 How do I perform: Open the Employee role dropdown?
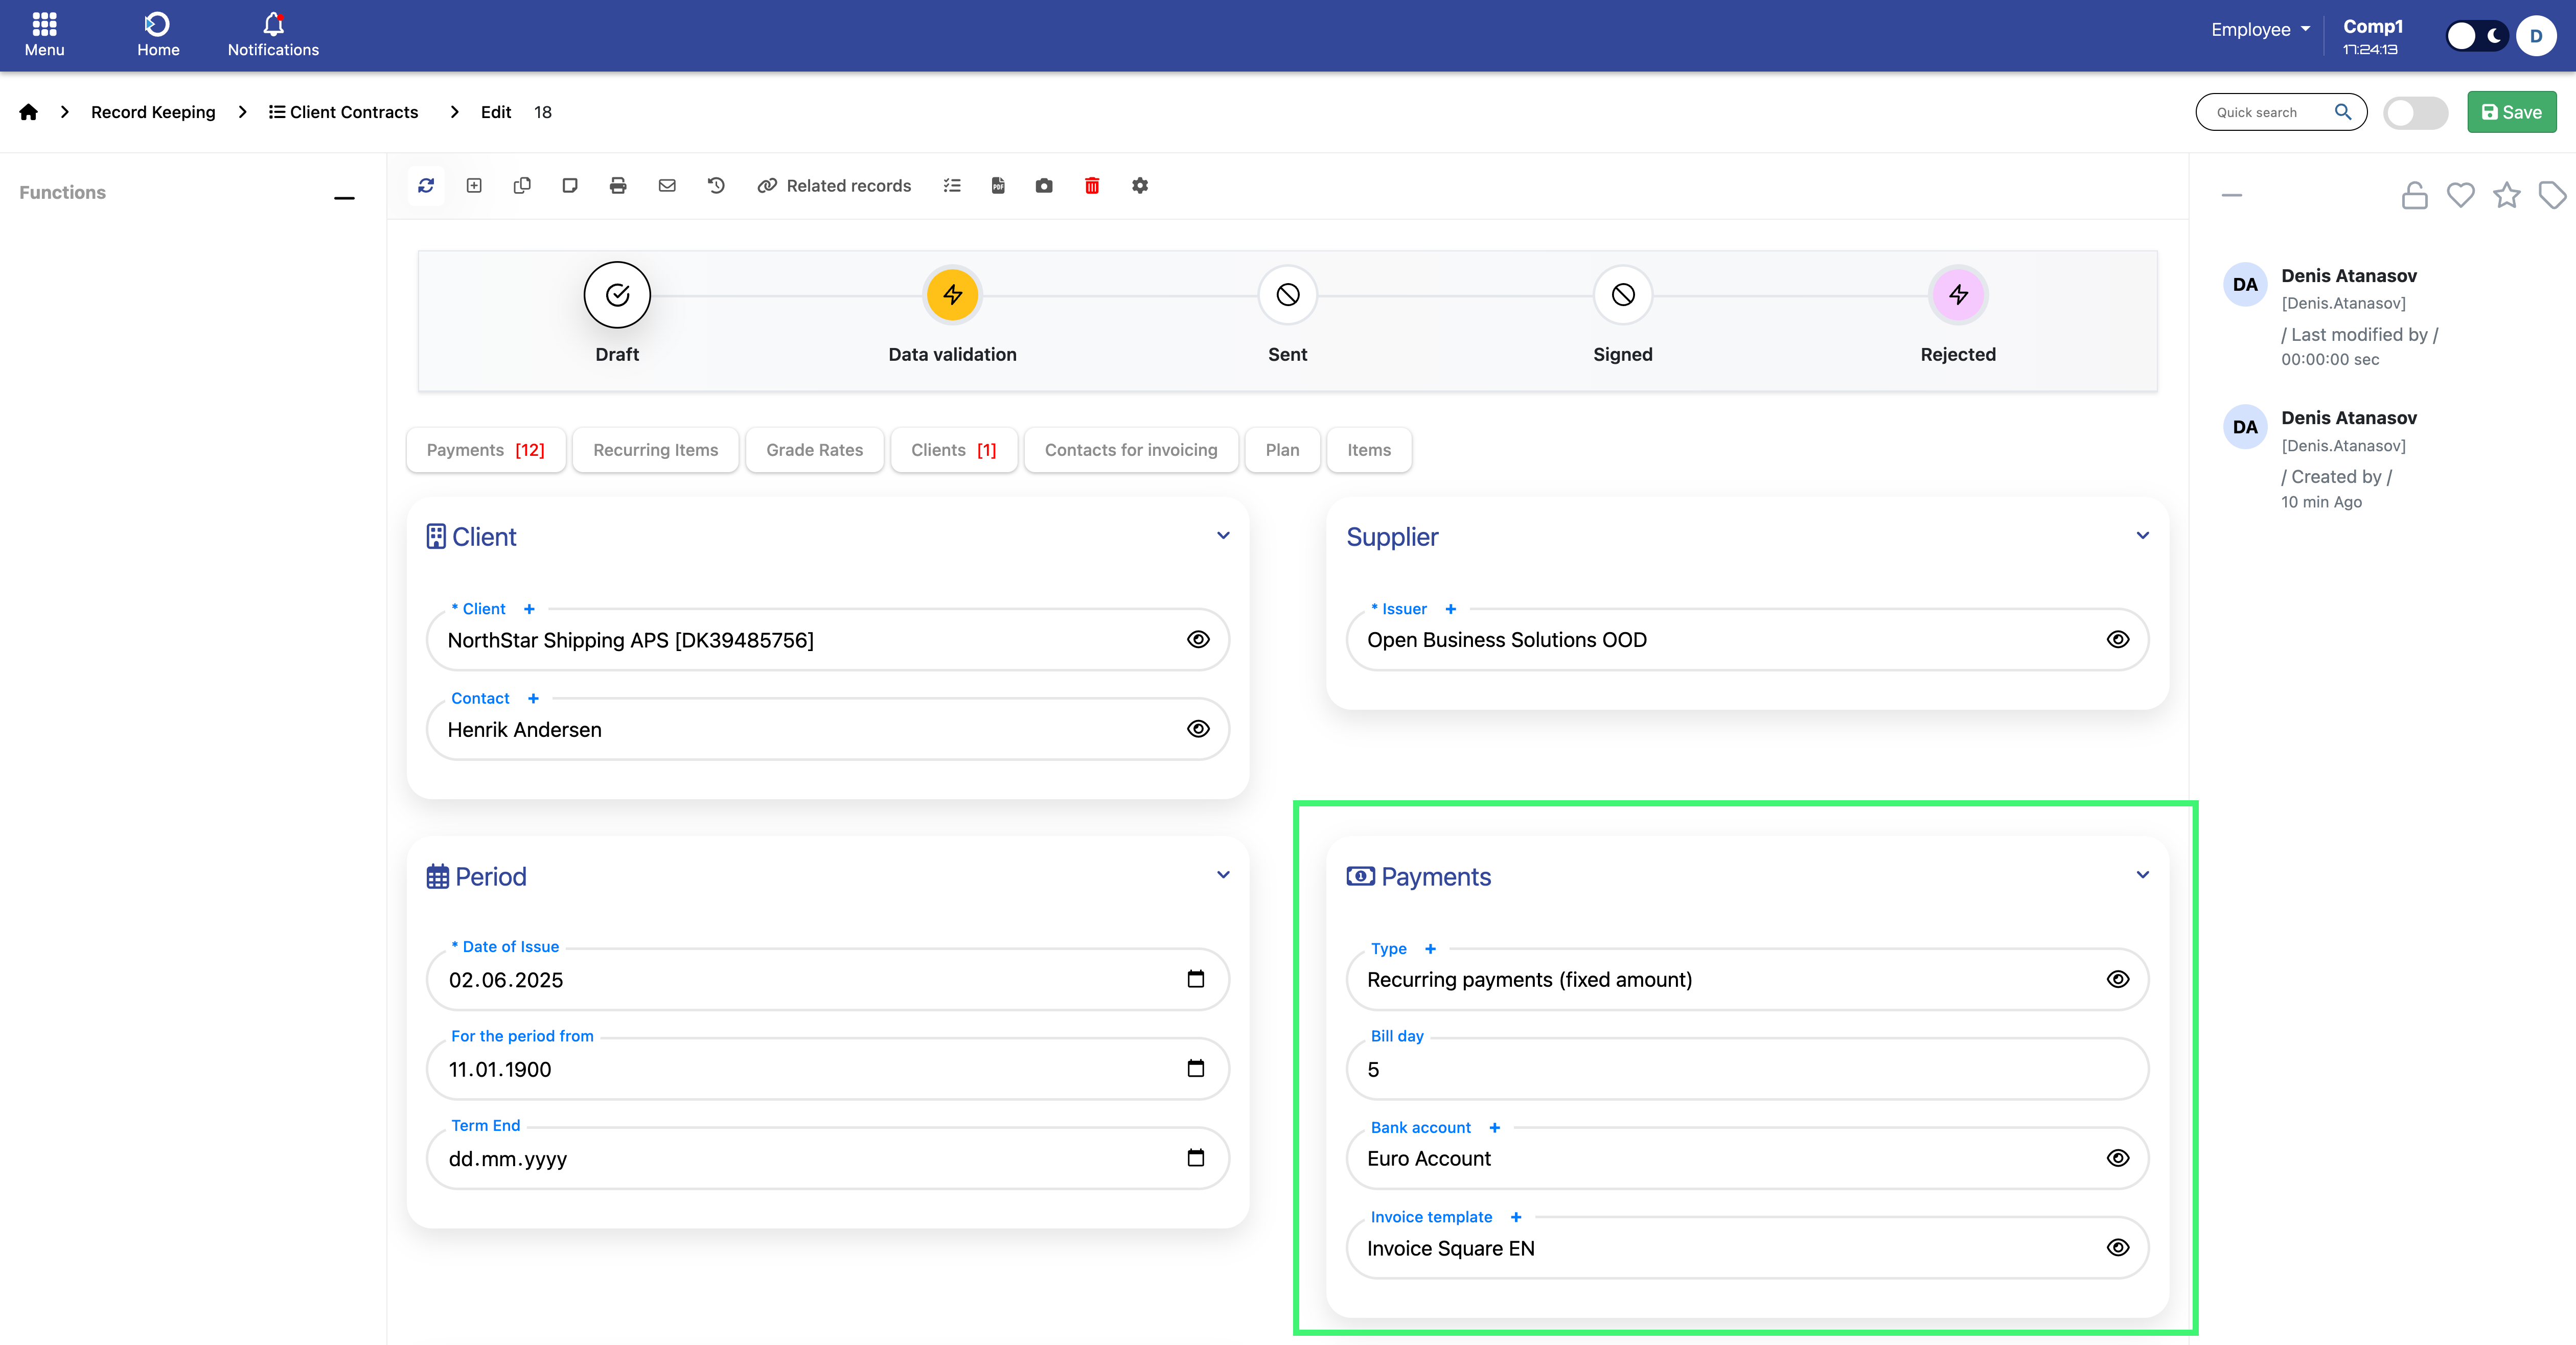click(x=2261, y=30)
